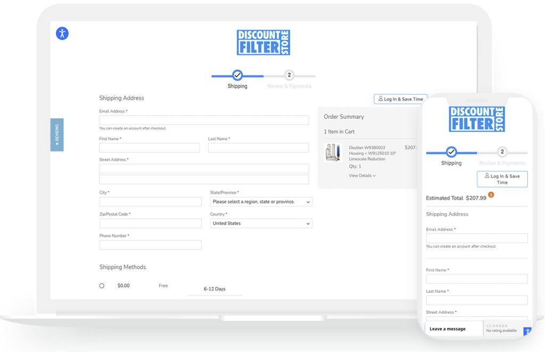Screen dimensions: 545x352
Task: Open Country dropdown showing United States
Action: coord(261,224)
